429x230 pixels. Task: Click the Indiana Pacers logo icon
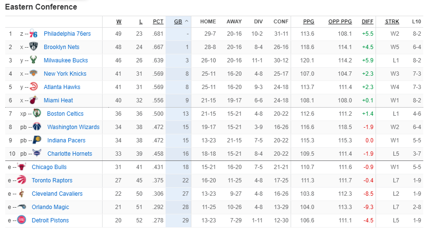click(x=37, y=140)
